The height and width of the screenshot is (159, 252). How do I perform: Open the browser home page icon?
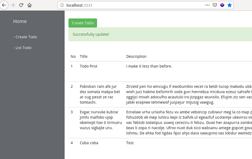[x=30, y=5]
